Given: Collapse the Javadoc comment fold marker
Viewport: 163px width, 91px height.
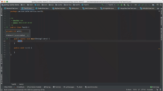Looking at the screenshot, I should pyautogui.click(x=10, y=18).
